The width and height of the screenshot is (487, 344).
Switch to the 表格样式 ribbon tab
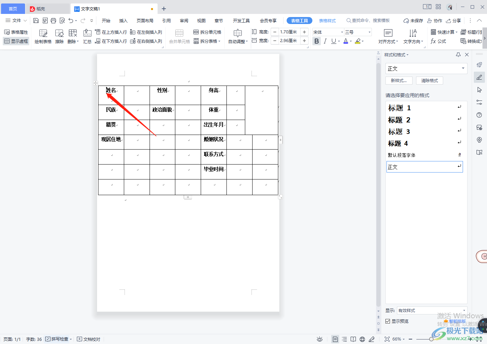point(327,21)
